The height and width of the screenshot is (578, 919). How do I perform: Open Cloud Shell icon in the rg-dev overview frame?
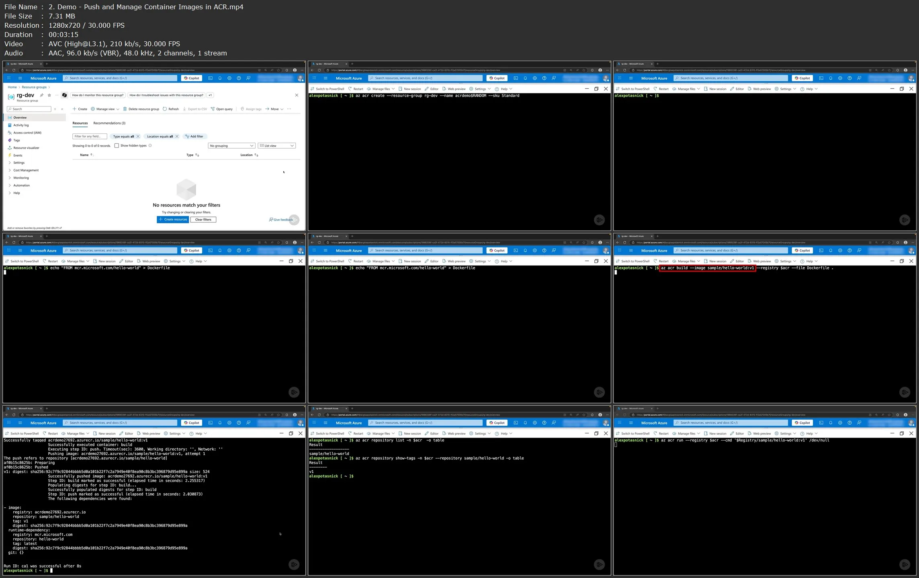[x=210, y=78]
